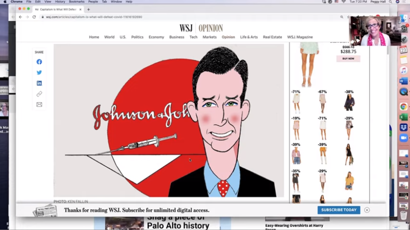Click the WSJ Opinion logo
Screen dimensions: 410x230
click(x=201, y=28)
